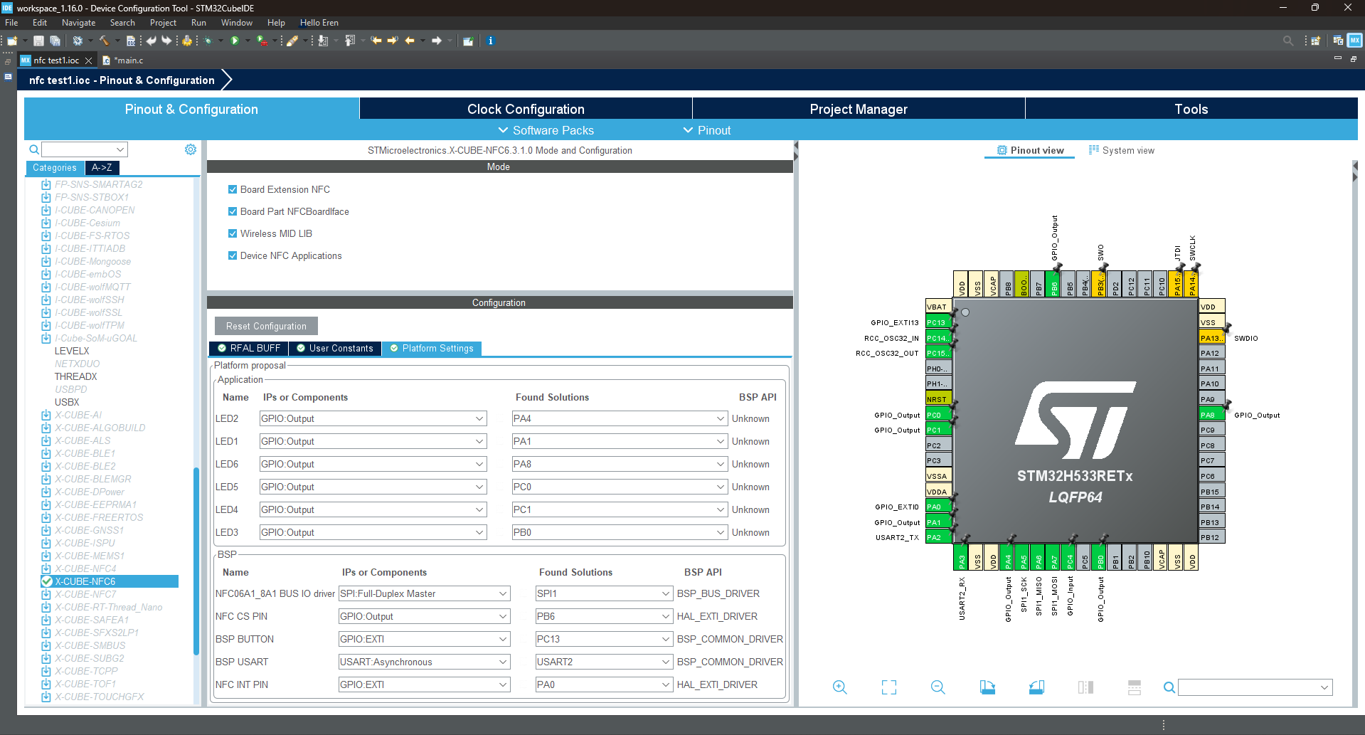
Task: Disable the Wireless MID LIB option
Action: [x=232, y=233]
